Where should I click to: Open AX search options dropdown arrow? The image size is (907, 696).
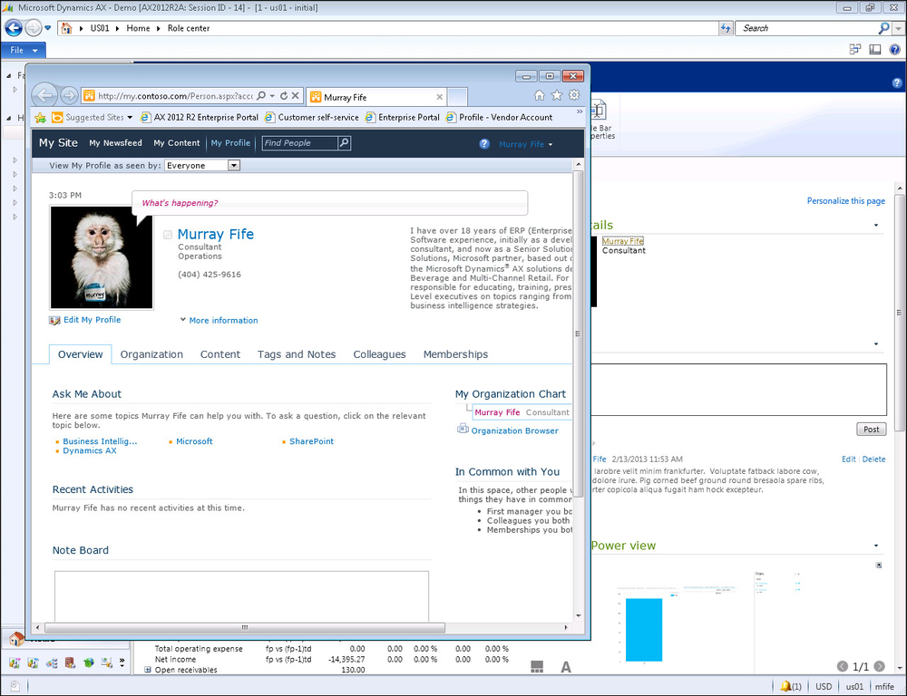click(x=898, y=28)
